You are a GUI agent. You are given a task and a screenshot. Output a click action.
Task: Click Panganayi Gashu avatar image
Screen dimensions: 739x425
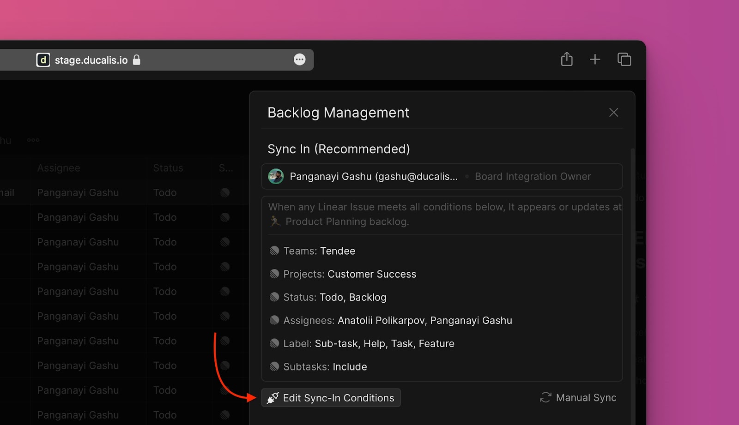point(276,176)
